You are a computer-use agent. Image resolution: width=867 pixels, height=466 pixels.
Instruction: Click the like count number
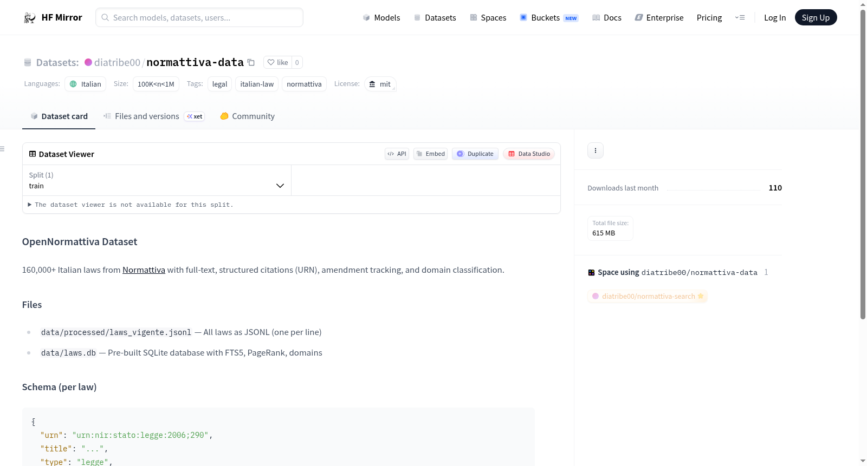pyautogui.click(x=297, y=62)
